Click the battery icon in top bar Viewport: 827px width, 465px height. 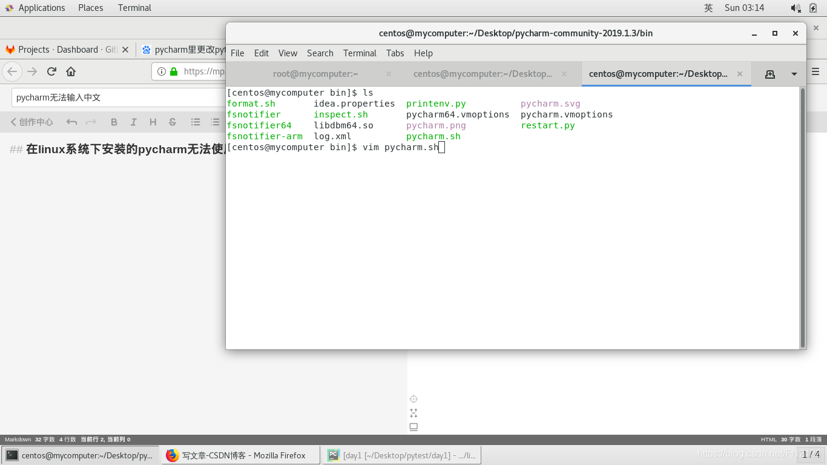pyautogui.click(x=813, y=8)
